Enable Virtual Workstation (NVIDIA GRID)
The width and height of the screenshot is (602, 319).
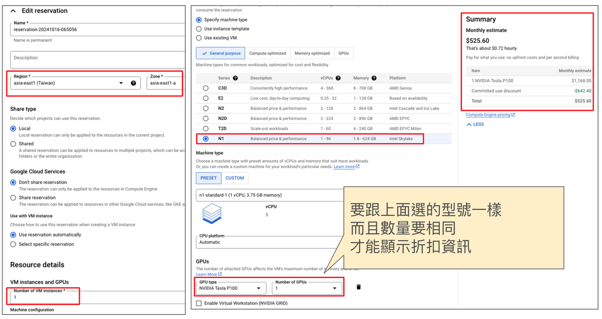tap(198, 303)
